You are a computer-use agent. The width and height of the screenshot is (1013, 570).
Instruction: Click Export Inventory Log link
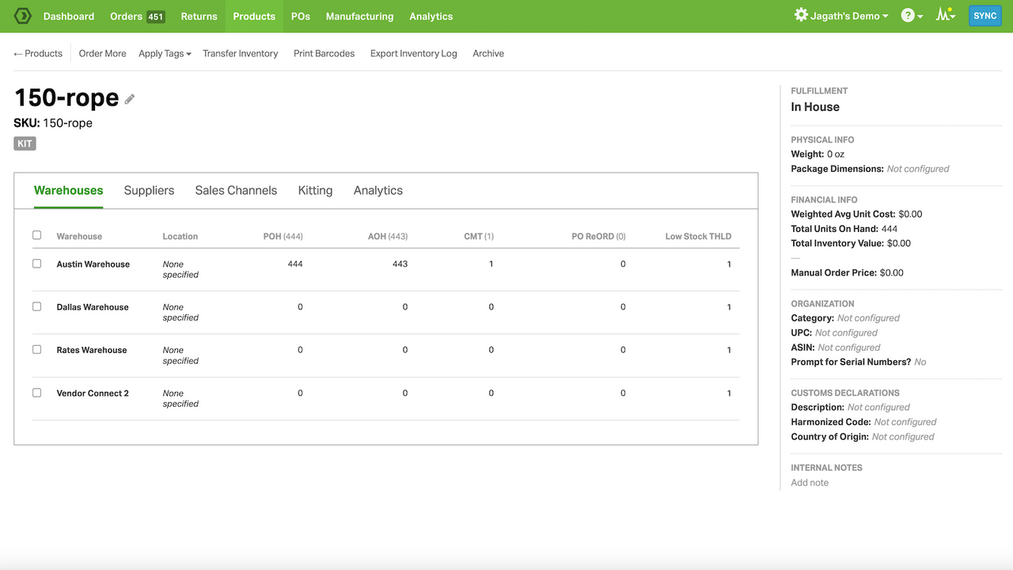pyautogui.click(x=414, y=54)
